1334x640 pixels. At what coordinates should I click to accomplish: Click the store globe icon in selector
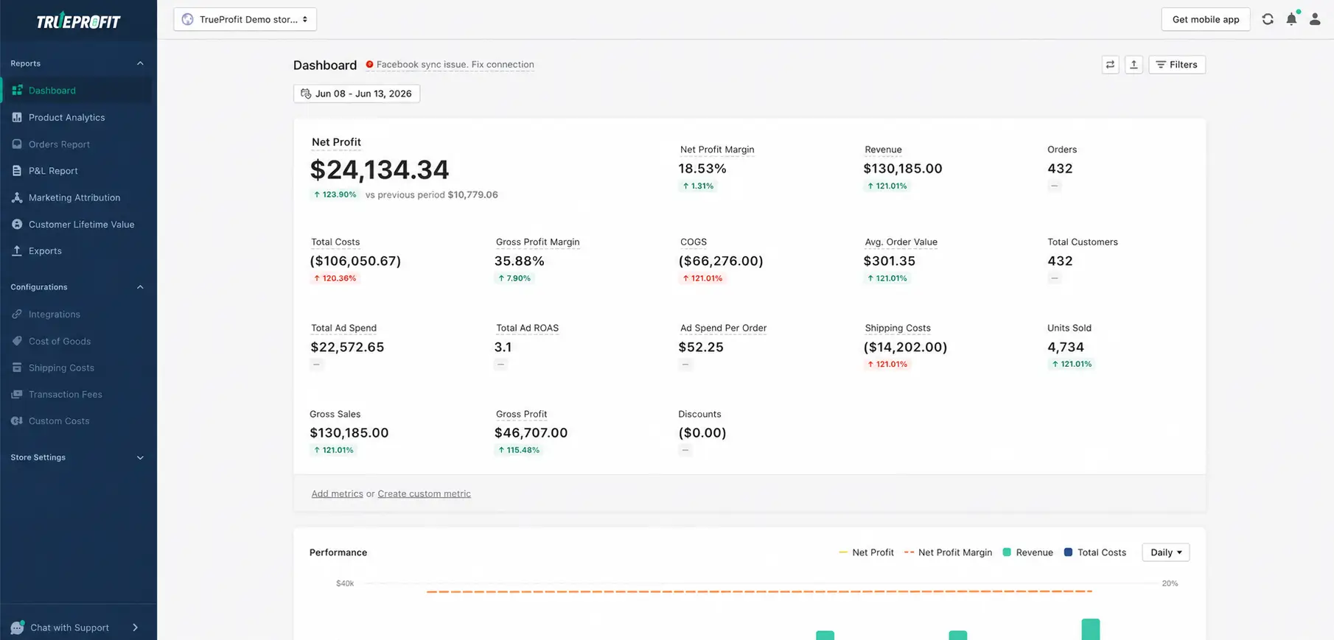(188, 19)
